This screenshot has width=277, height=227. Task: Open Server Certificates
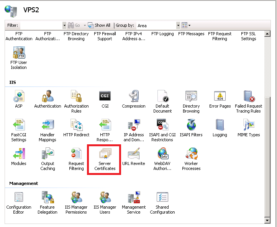[105, 159]
